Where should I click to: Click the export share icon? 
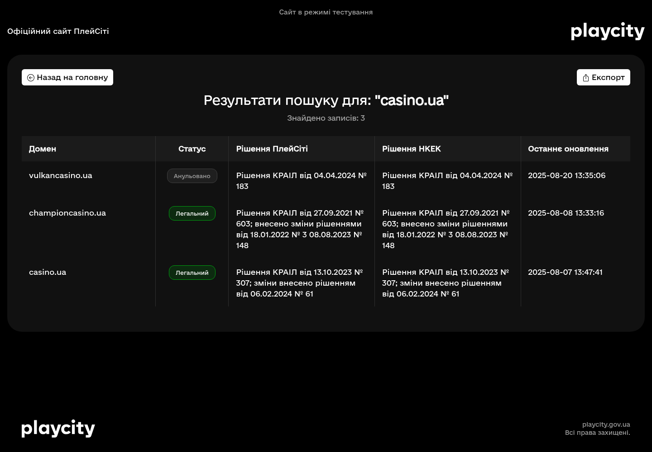pyautogui.click(x=586, y=78)
